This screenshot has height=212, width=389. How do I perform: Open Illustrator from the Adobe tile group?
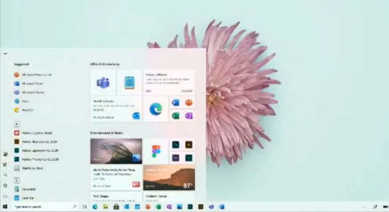pos(189,145)
